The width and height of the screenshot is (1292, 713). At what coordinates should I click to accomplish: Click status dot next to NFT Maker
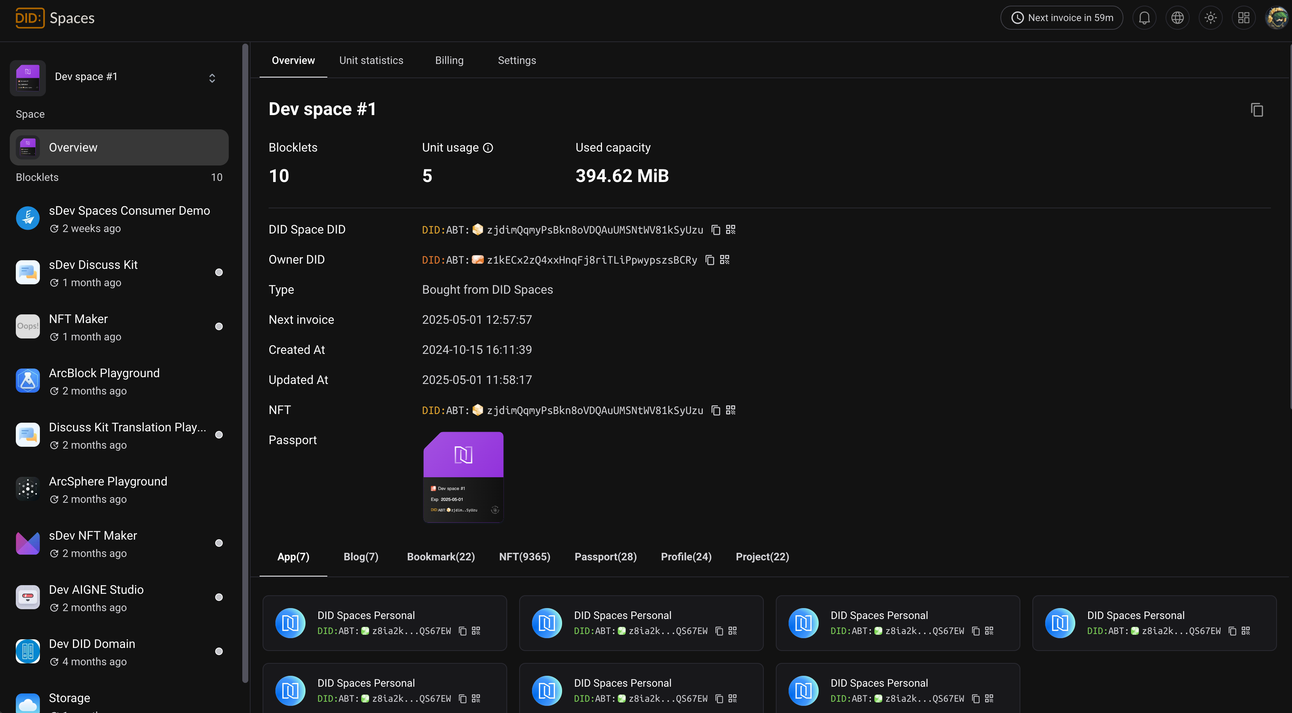[x=219, y=326]
